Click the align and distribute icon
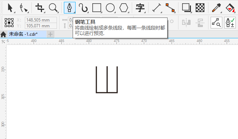Image resolution: width=238 pixels, height=139 pixels. [x=200, y=23]
